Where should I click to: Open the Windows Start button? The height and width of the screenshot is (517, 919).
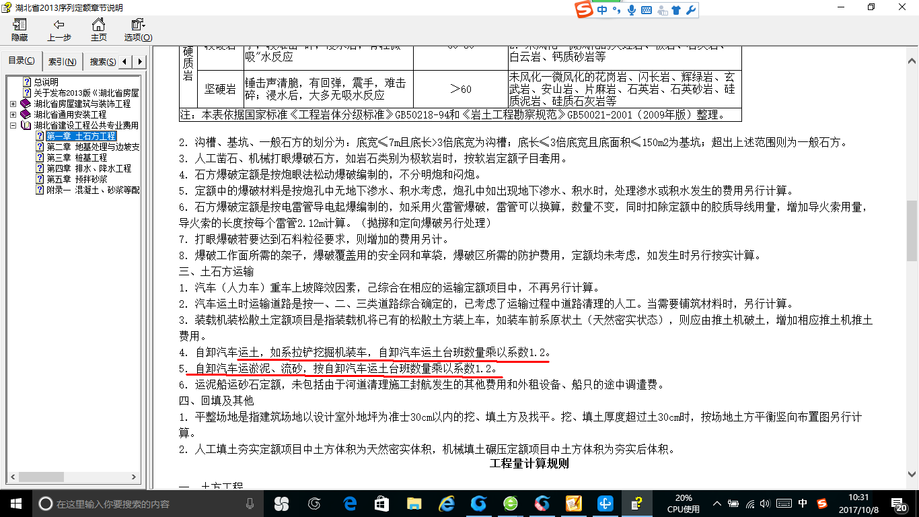pyautogui.click(x=16, y=503)
